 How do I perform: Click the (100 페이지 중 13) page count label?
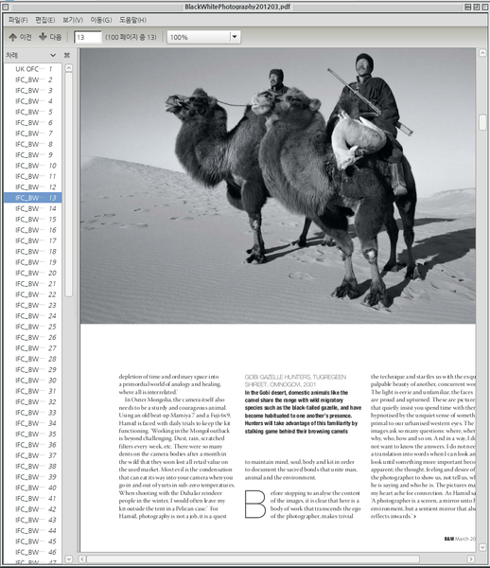[x=131, y=37]
